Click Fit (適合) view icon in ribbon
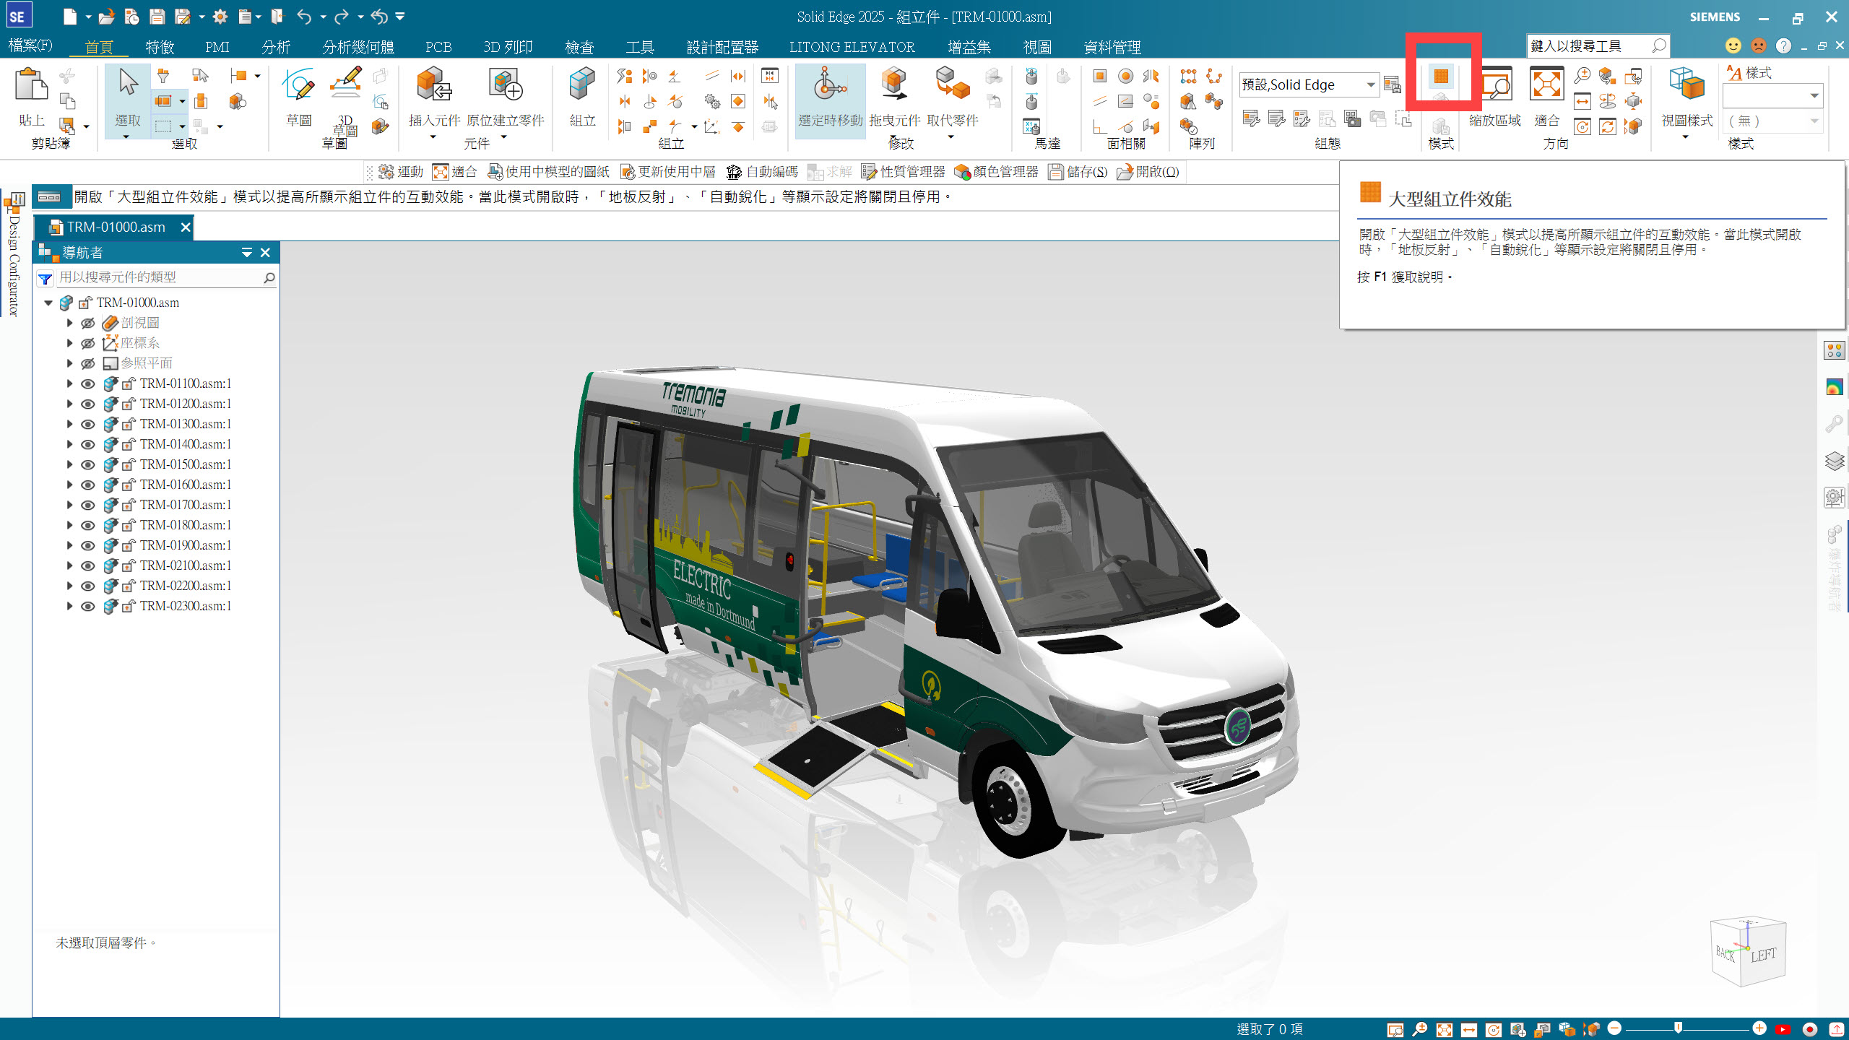Screen dimensions: 1849x1040 click(x=1546, y=85)
